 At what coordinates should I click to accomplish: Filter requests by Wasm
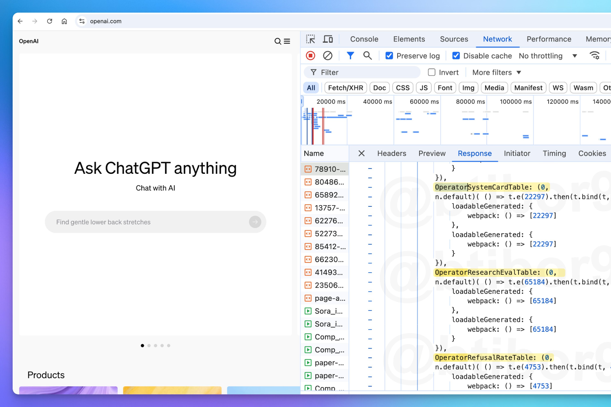click(x=583, y=88)
